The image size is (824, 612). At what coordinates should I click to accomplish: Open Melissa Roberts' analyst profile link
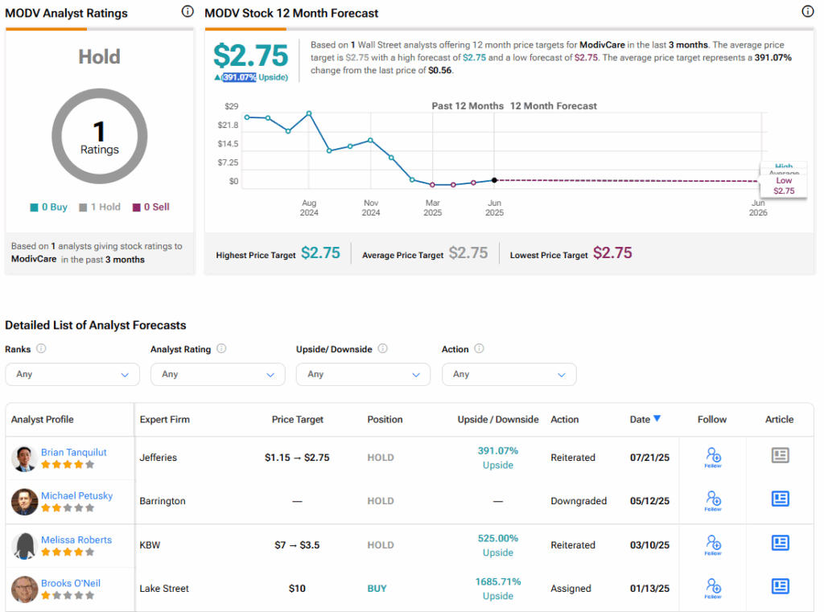pyautogui.click(x=76, y=540)
